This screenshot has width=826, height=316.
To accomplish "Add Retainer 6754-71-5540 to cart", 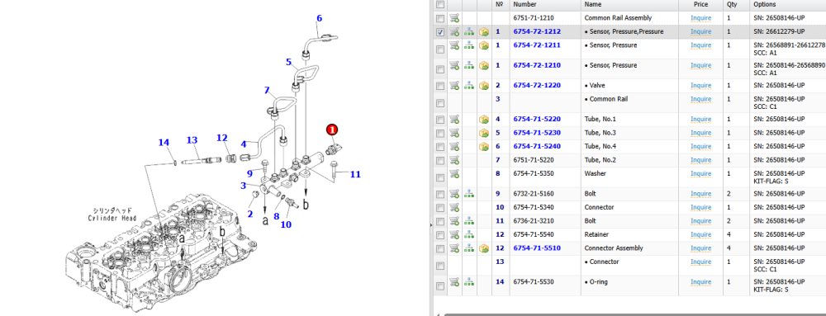I will (454, 234).
